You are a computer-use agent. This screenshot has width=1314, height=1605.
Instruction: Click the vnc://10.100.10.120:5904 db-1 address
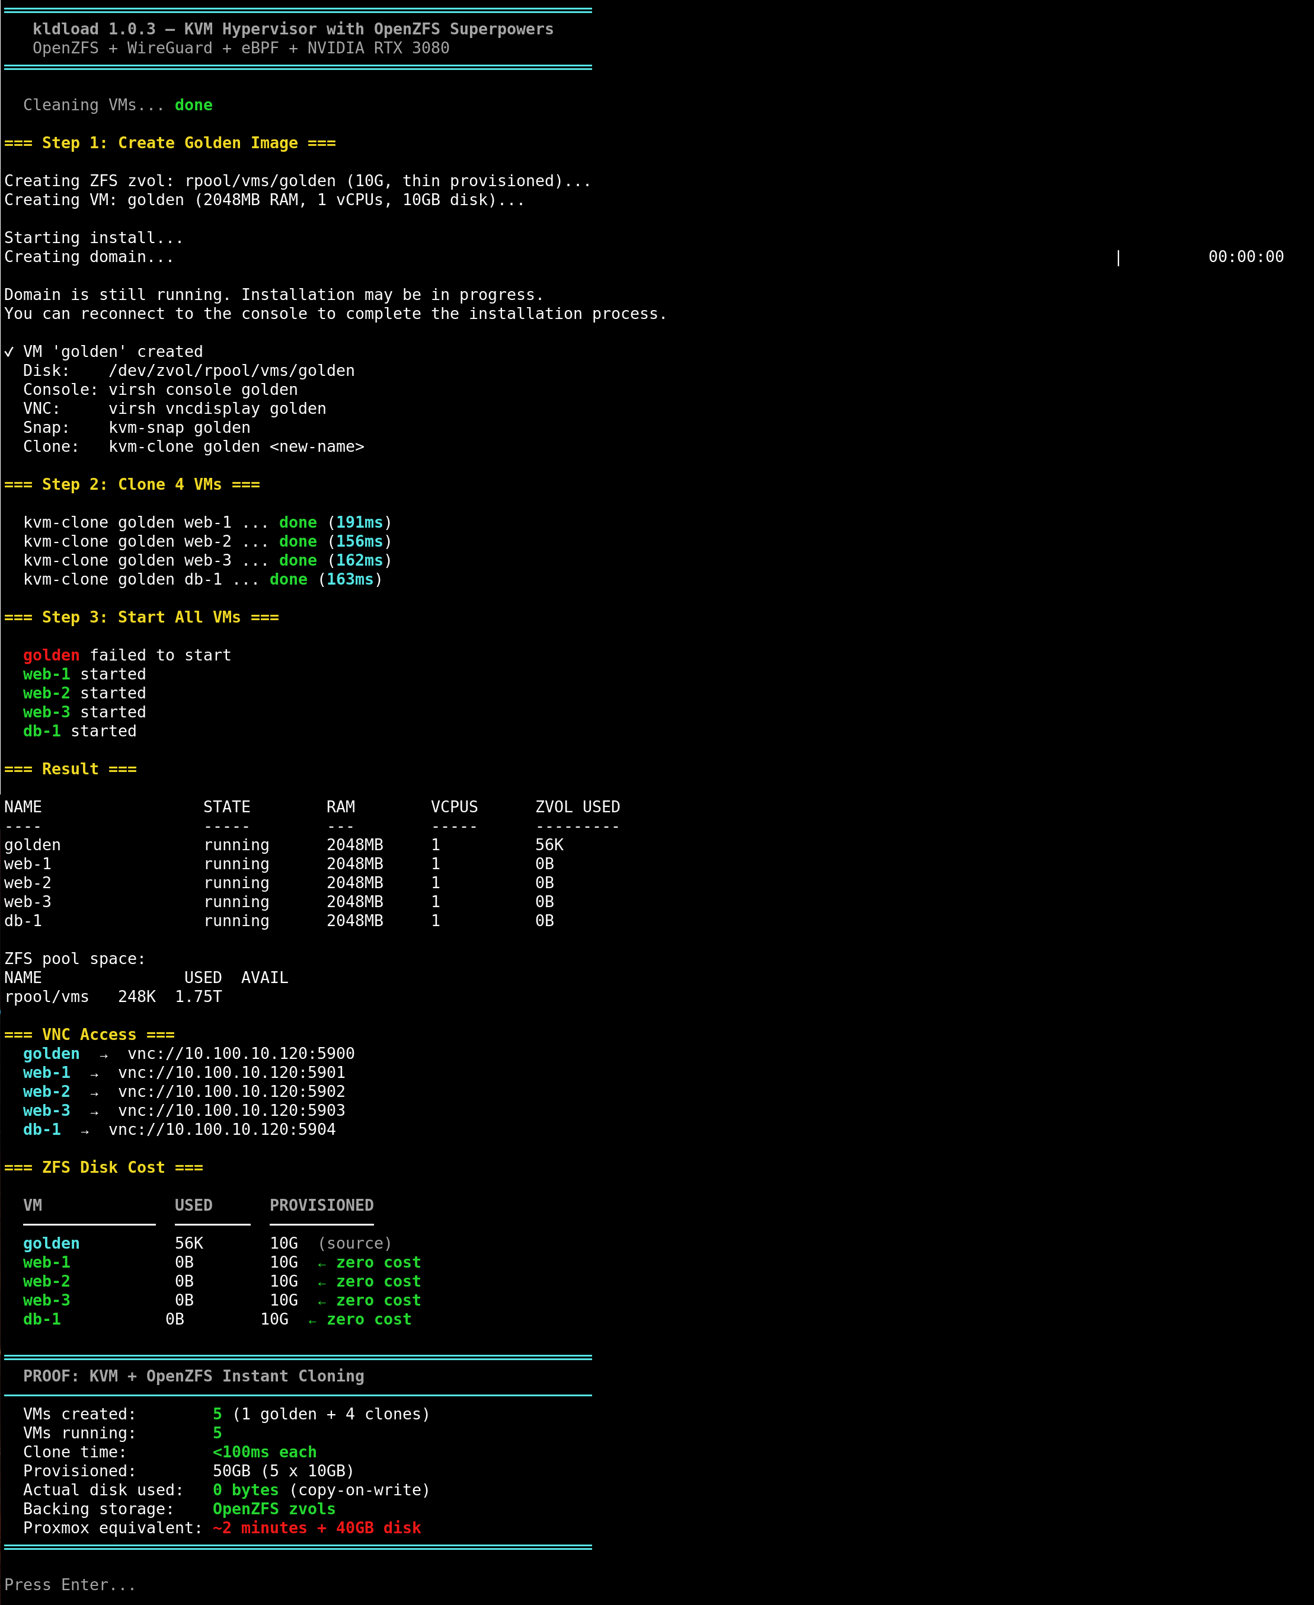click(222, 1129)
